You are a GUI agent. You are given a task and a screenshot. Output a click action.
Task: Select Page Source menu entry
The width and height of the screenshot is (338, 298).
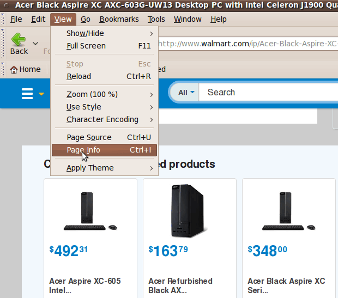click(x=104, y=137)
